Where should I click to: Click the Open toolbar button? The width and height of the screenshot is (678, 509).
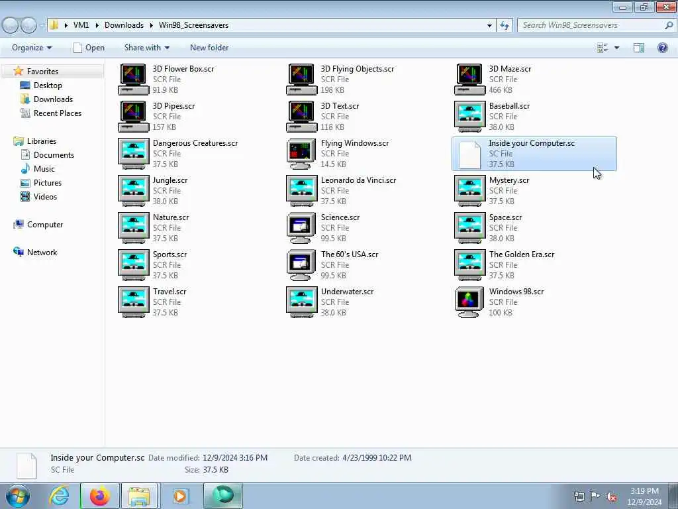pyautogui.click(x=89, y=48)
